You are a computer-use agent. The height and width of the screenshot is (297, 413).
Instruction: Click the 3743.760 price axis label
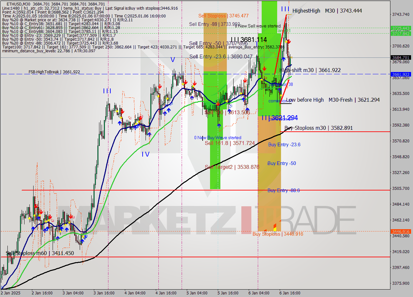pos(400,14)
